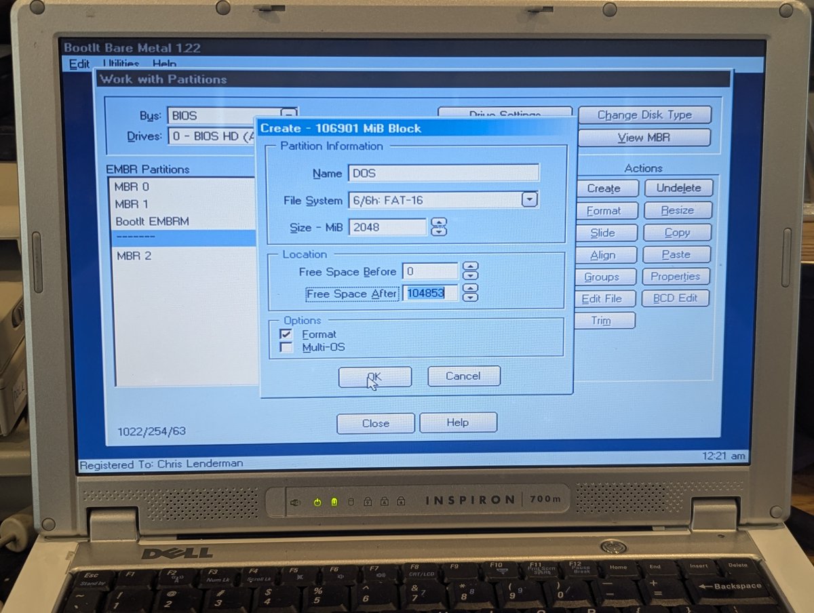Click the Free Space Before field
Screen dimensions: 814x613
[x=431, y=271]
